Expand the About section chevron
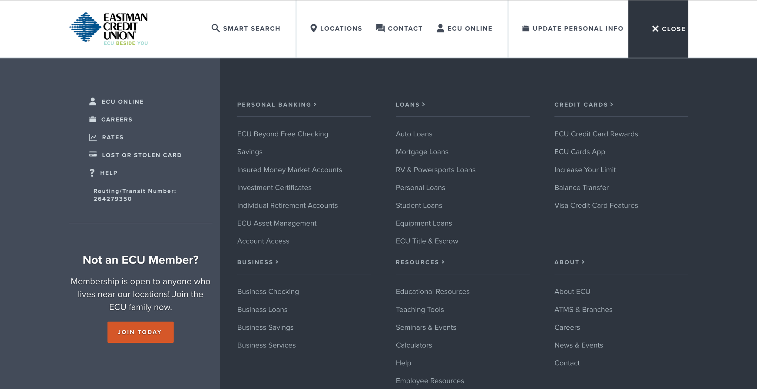Screen dimensions: 757x389 click(x=583, y=262)
